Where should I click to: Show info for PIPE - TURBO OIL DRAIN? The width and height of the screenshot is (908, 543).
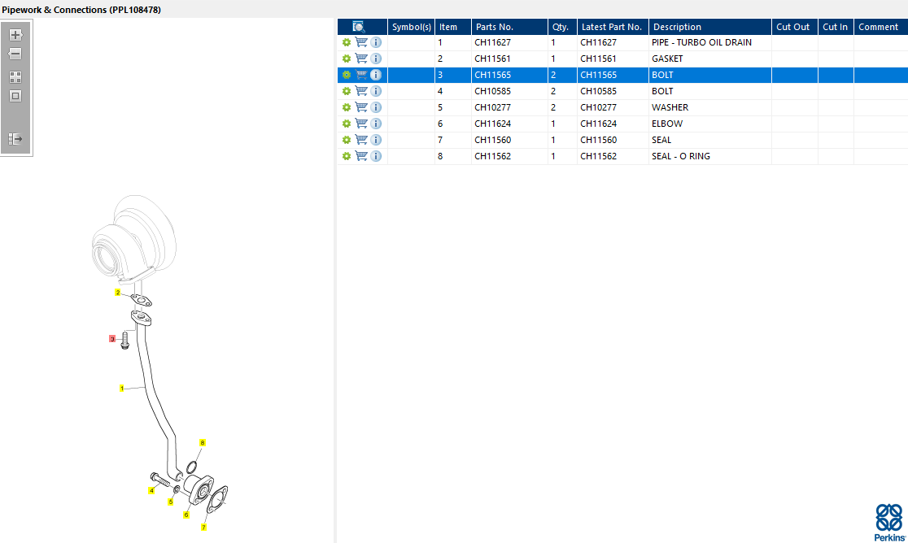point(376,42)
